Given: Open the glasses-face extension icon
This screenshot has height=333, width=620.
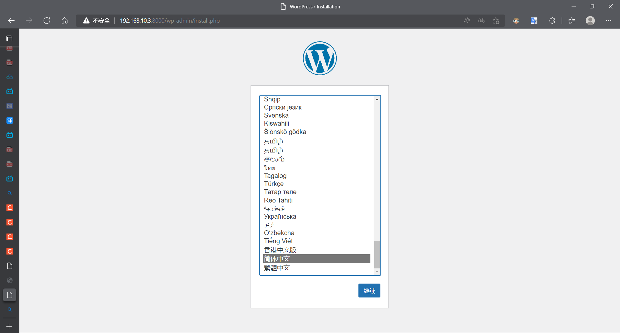Looking at the screenshot, I should pos(516,21).
